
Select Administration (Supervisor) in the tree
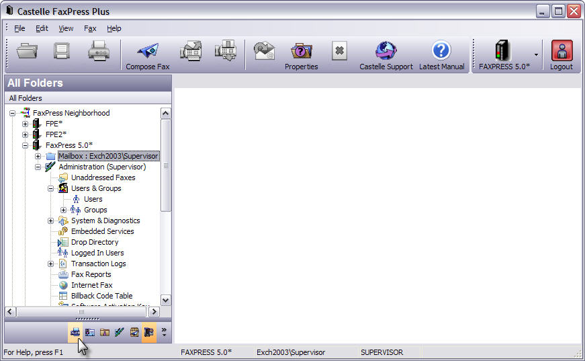click(102, 167)
